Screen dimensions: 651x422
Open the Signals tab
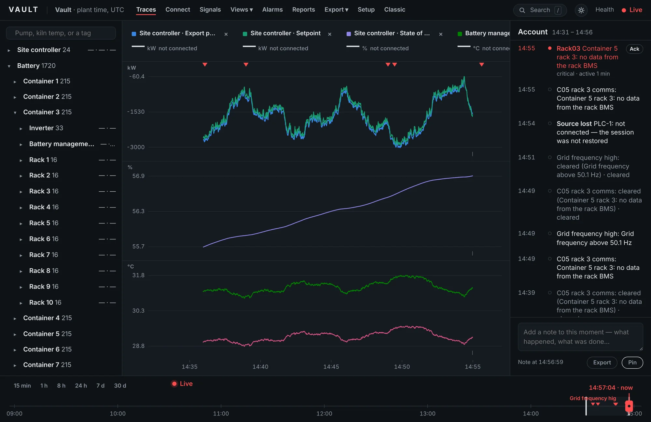pyautogui.click(x=210, y=10)
